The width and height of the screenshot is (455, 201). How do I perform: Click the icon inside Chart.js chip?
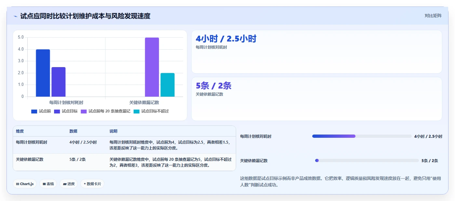(18, 184)
